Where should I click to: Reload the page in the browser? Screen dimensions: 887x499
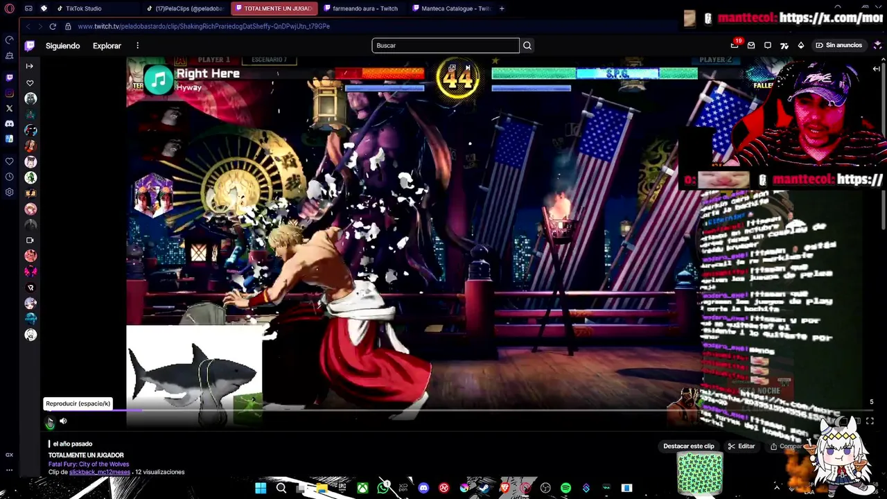[53, 26]
